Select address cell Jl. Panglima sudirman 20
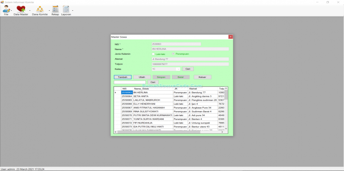The image size is (344, 171). (x=203, y=100)
